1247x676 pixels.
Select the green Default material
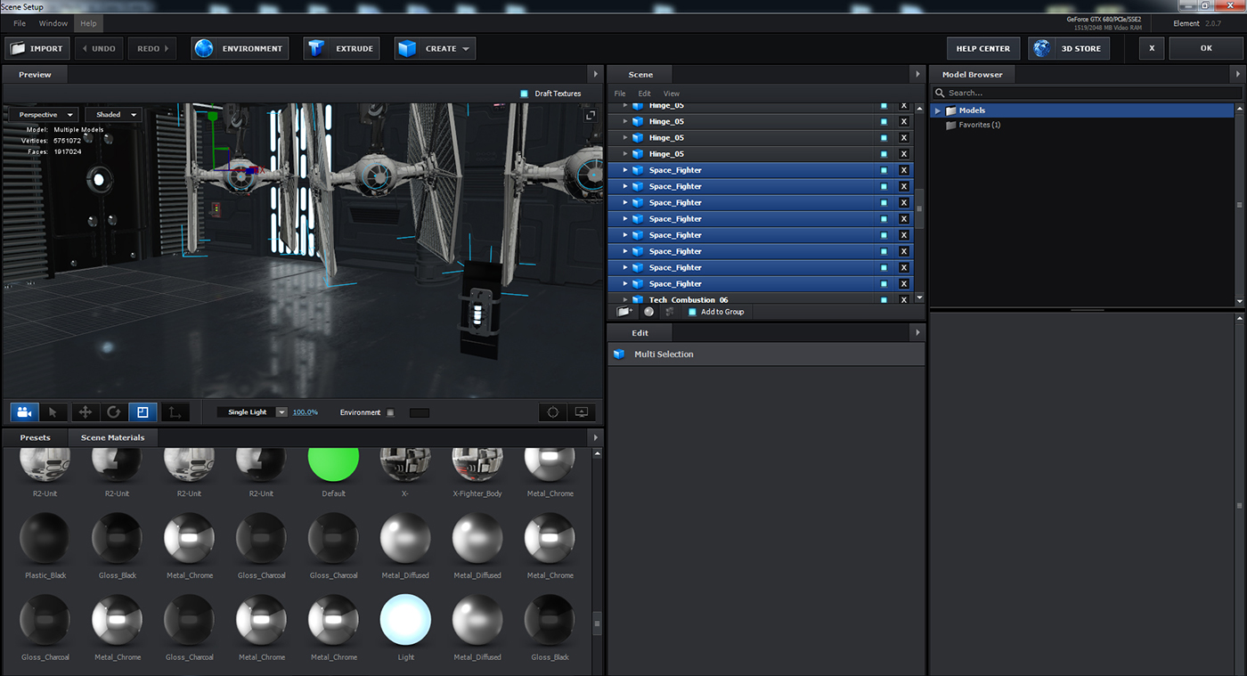(x=333, y=463)
